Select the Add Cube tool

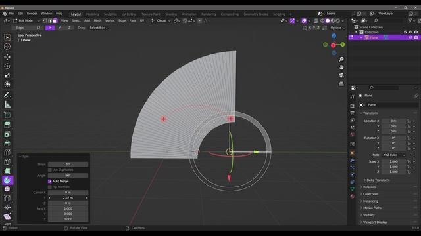point(7,115)
